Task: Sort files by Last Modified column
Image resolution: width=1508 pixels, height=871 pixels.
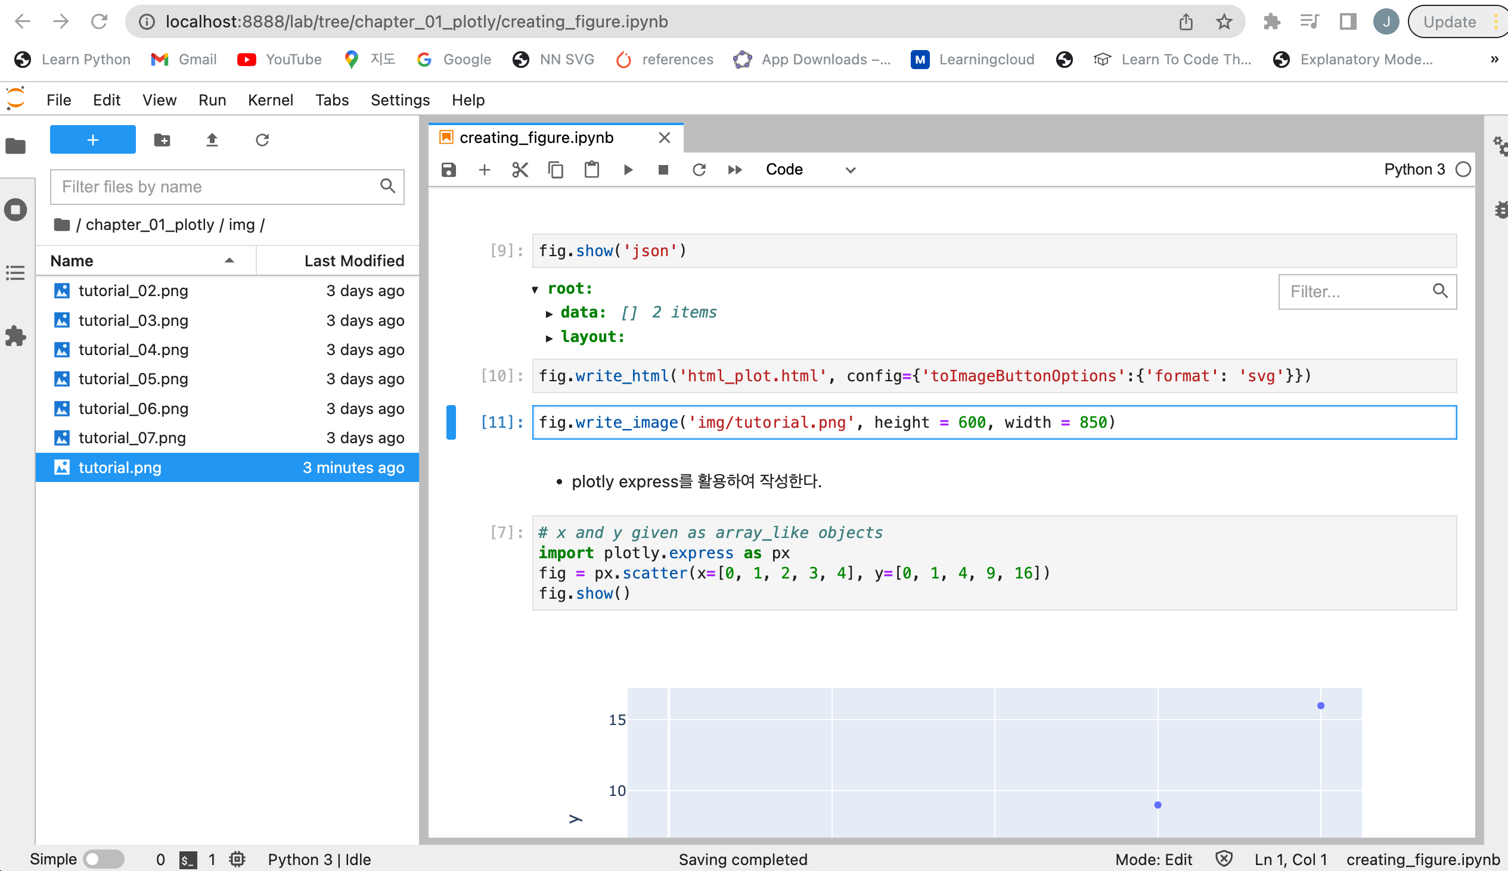Action: [x=338, y=261]
